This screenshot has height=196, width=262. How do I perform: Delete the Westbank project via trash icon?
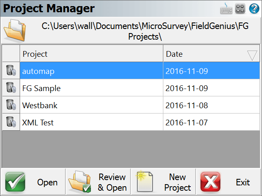pos(11,105)
